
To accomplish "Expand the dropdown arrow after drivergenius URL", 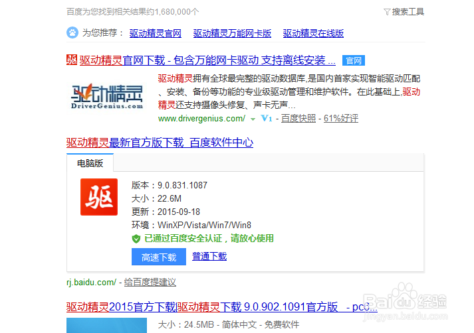I will coord(253,119).
